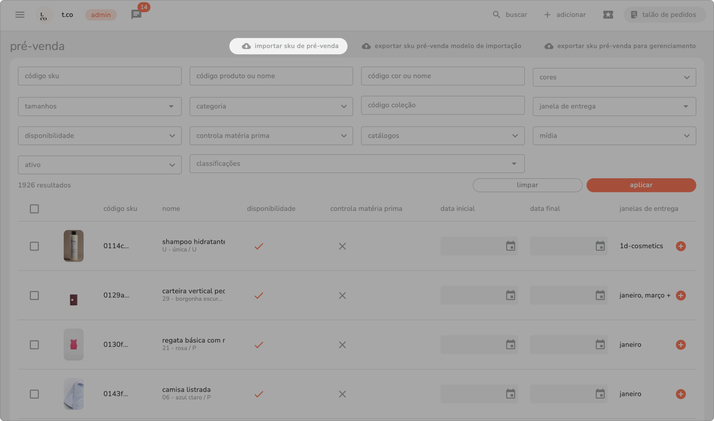Click the importar sku de pré-venda button
Image resolution: width=714 pixels, height=421 pixels.
pyautogui.click(x=288, y=46)
